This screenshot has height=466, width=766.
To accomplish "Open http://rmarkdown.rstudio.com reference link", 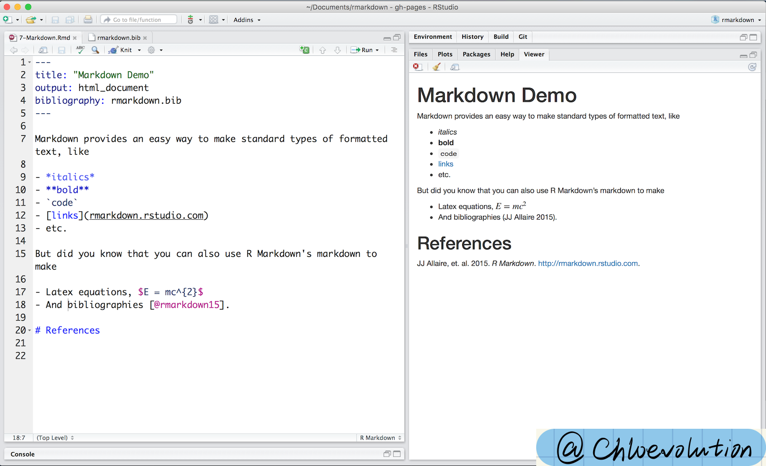I will pyautogui.click(x=588, y=263).
